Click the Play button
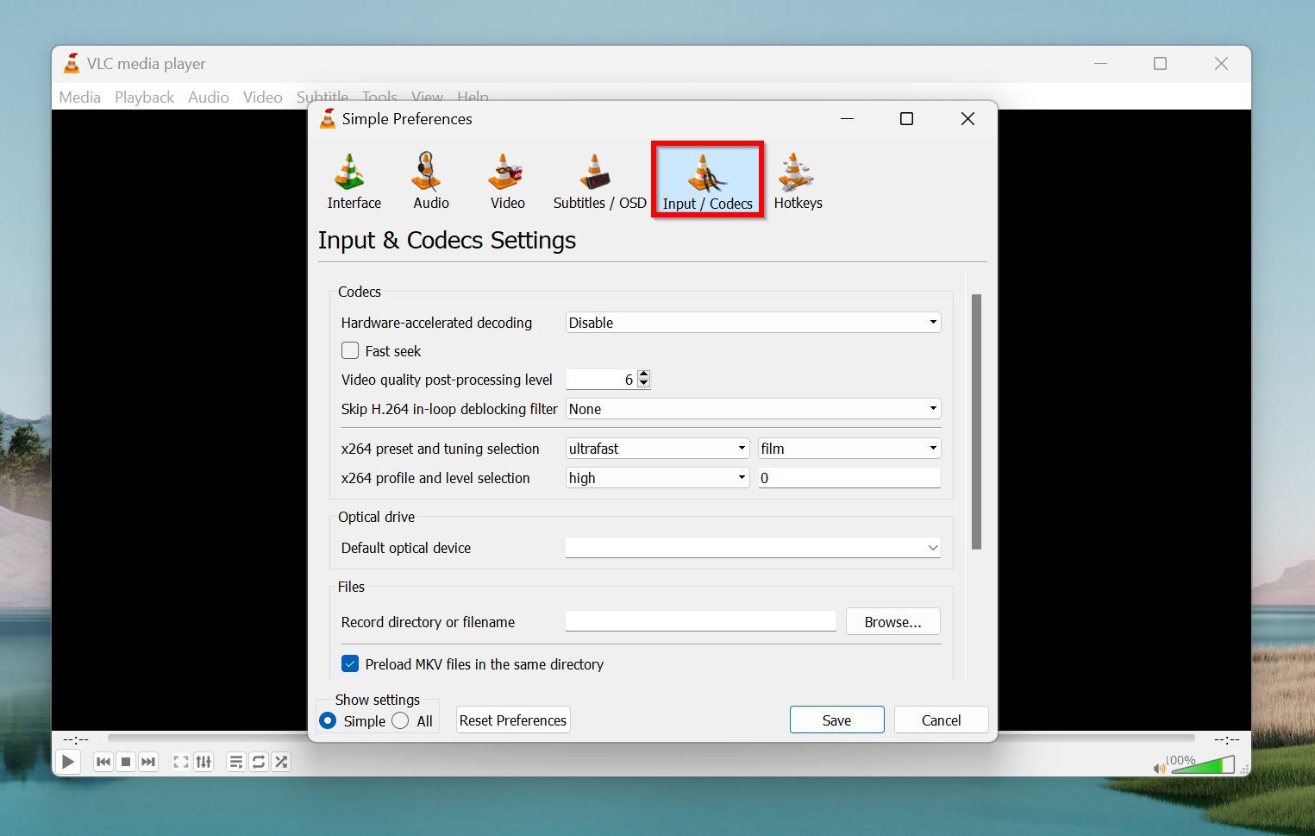This screenshot has height=836, width=1315. coord(68,762)
